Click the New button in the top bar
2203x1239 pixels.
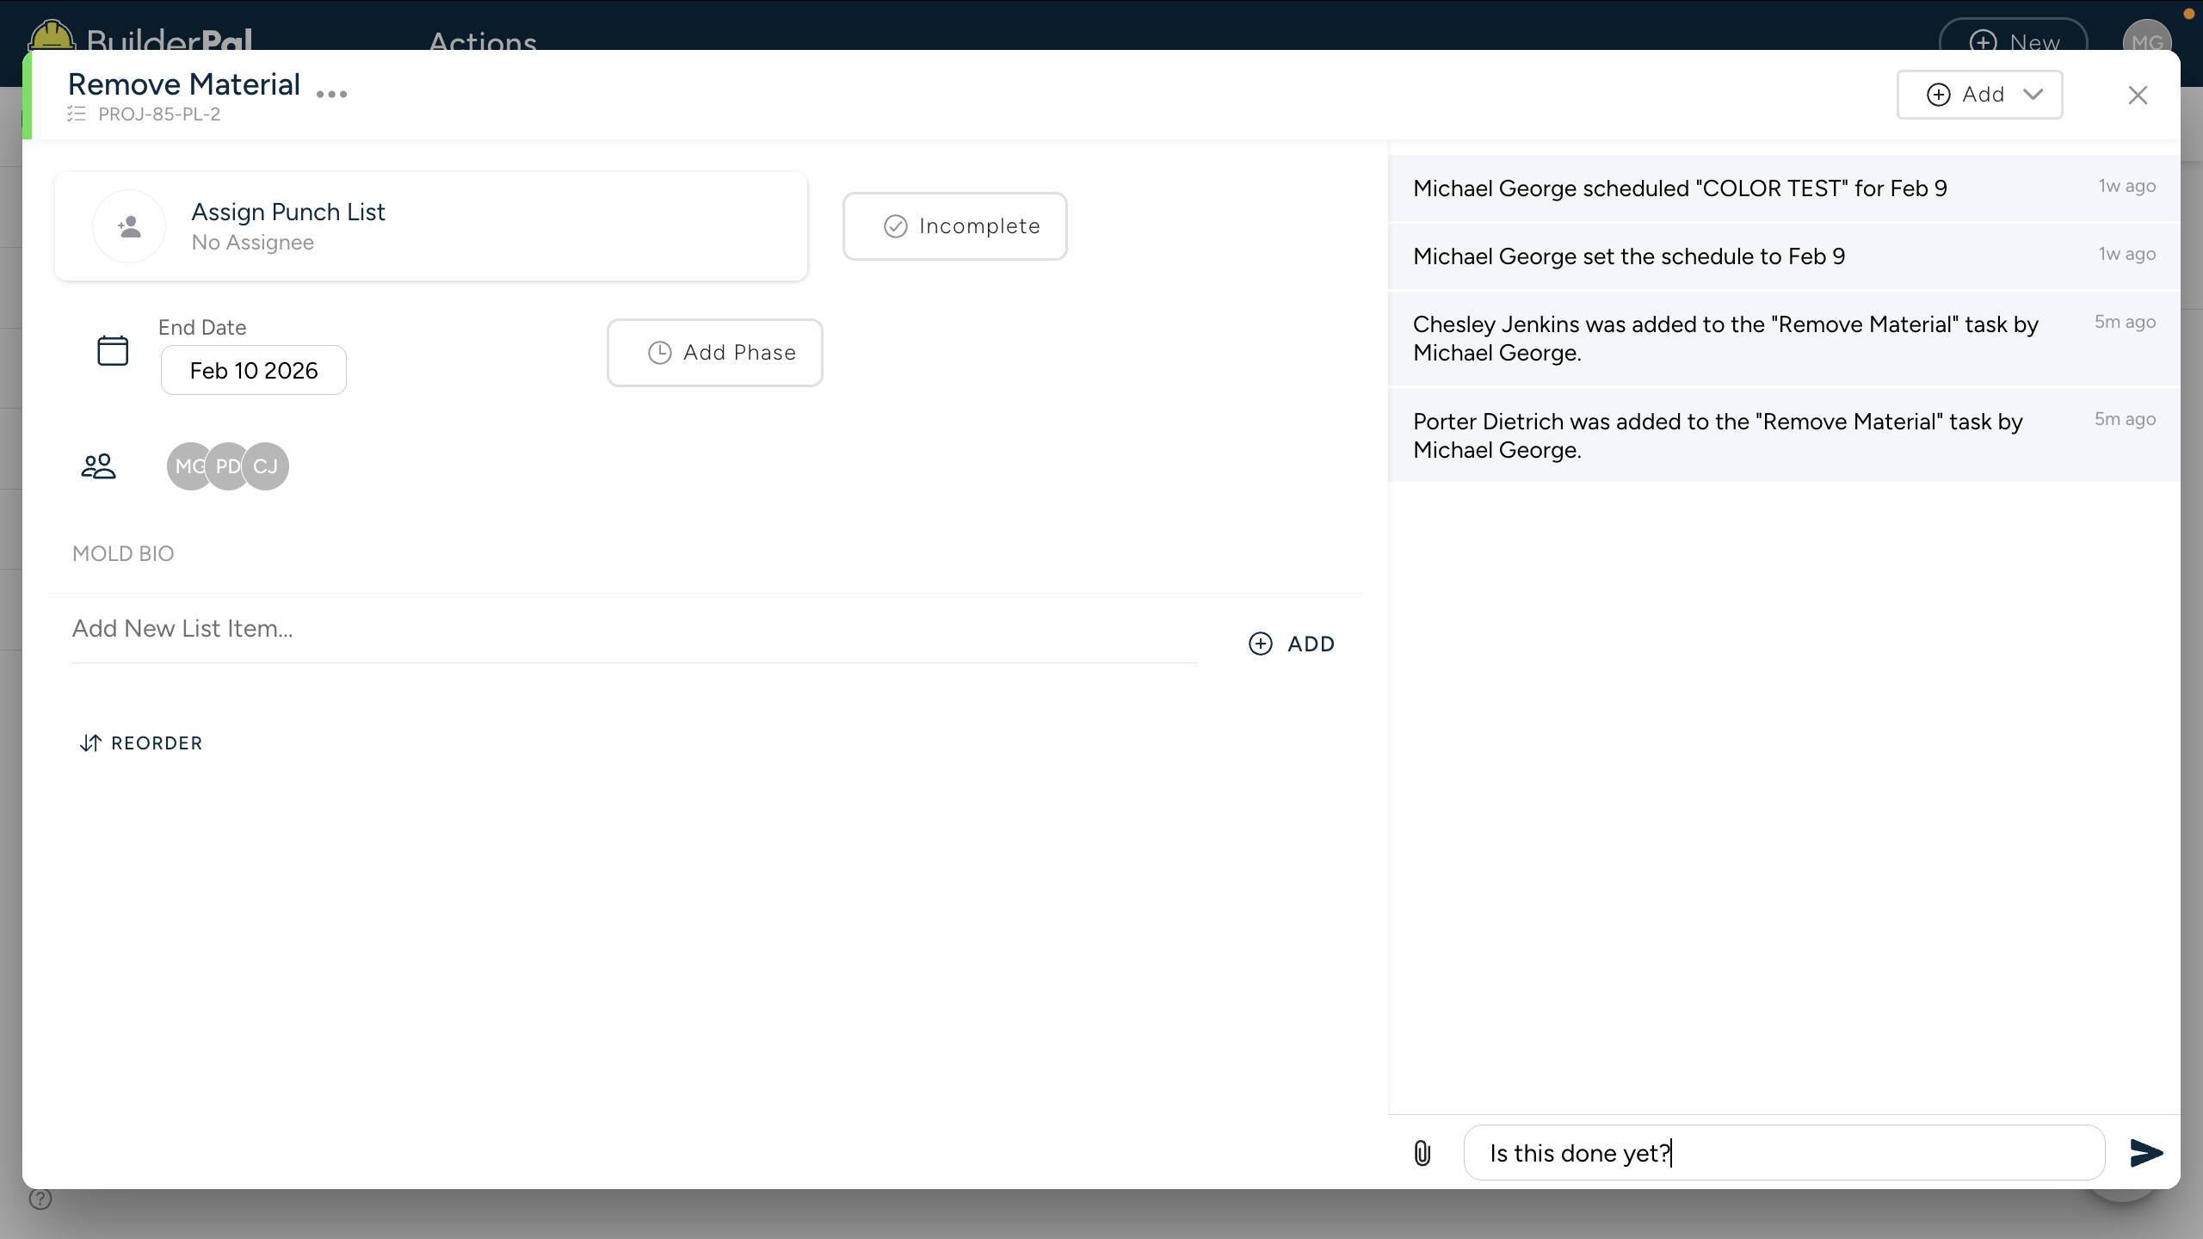[2013, 36]
